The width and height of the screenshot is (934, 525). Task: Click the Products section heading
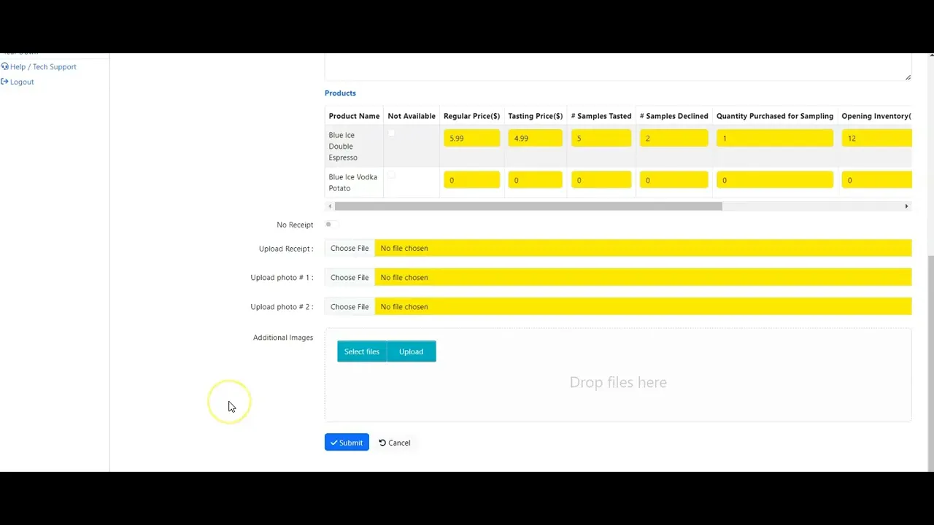[x=340, y=93]
